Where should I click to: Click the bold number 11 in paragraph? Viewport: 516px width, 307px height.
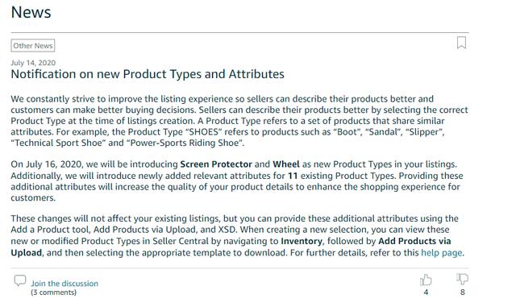tap(293, 176)
